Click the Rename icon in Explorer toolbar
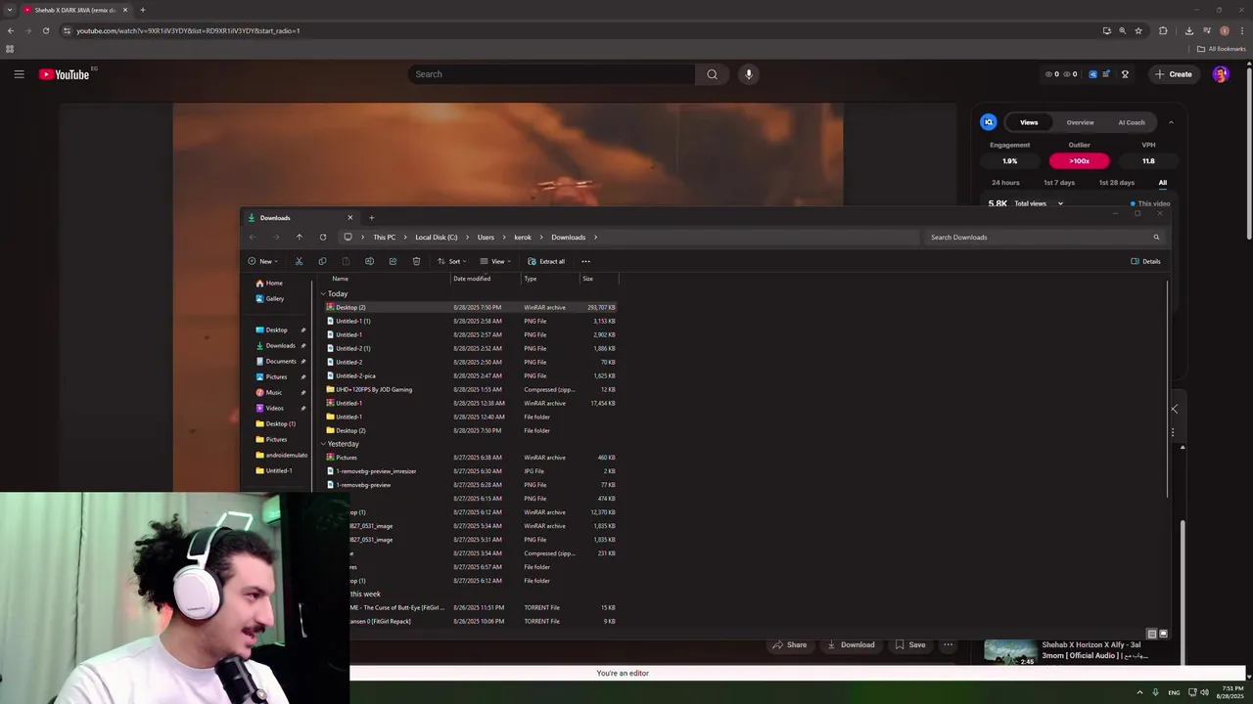 (369, 261)
